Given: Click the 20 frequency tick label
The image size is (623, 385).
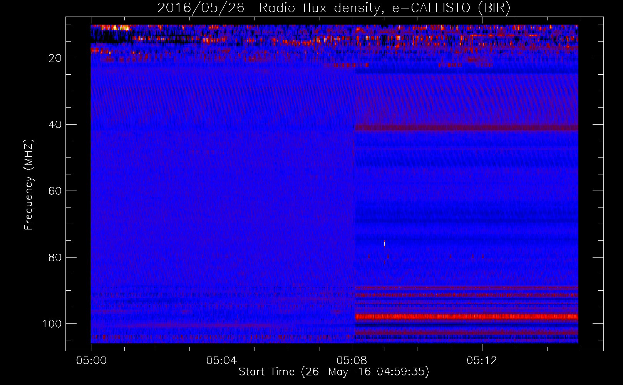Looking at the screenshot, I should pyautogui.click(x=55, y=59).
